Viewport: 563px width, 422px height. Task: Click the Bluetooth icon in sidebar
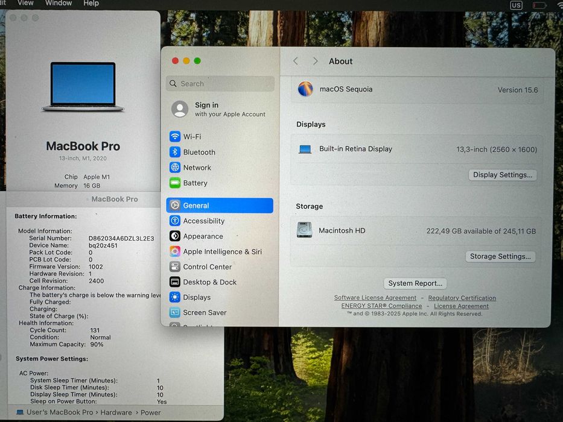pyautogui.click(x=175, y=152)
